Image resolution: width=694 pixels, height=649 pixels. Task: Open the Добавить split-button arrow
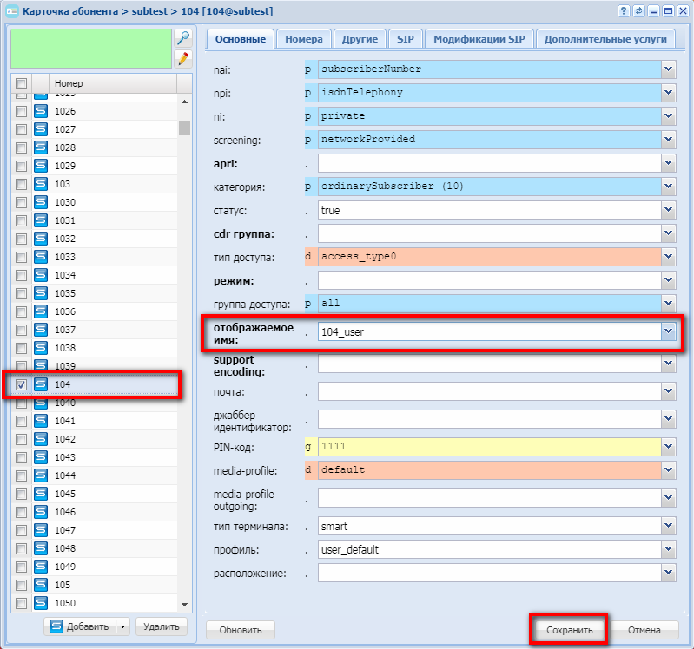click(x=122, y=626)
